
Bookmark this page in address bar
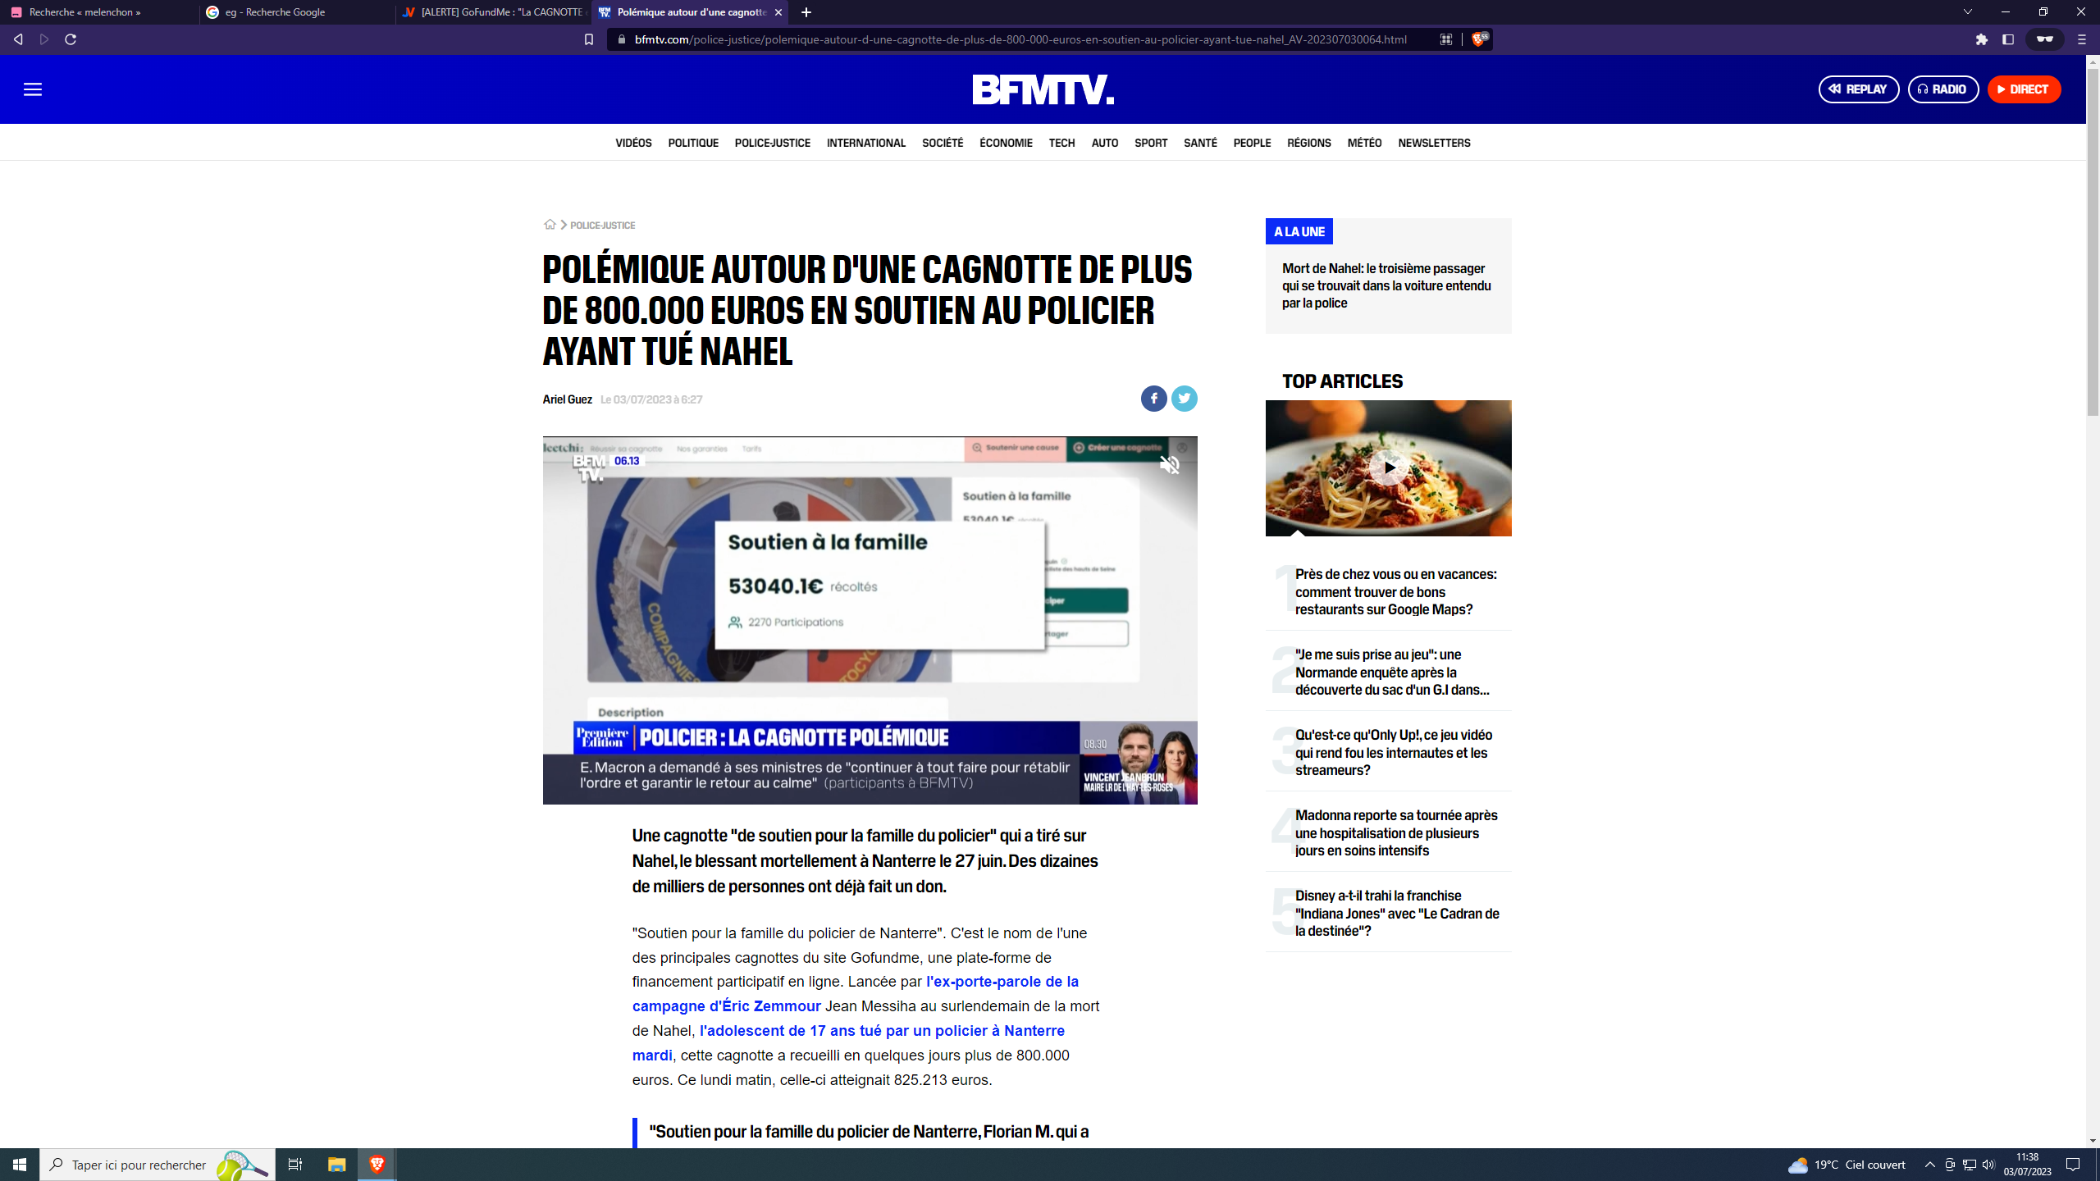pyautogui.click(x=588, y=39)
